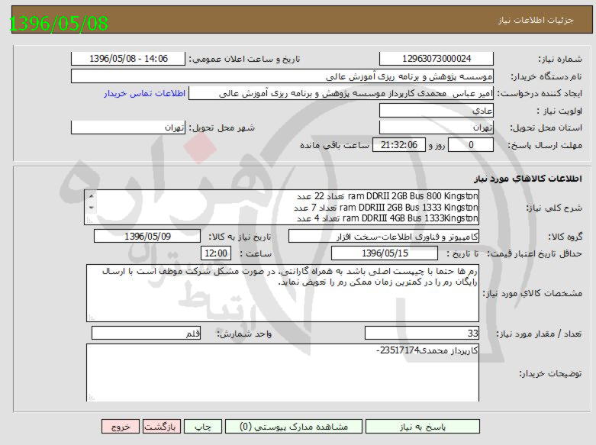Exit via the 'خروج' button
596x445 pixels.
point(120,427)
